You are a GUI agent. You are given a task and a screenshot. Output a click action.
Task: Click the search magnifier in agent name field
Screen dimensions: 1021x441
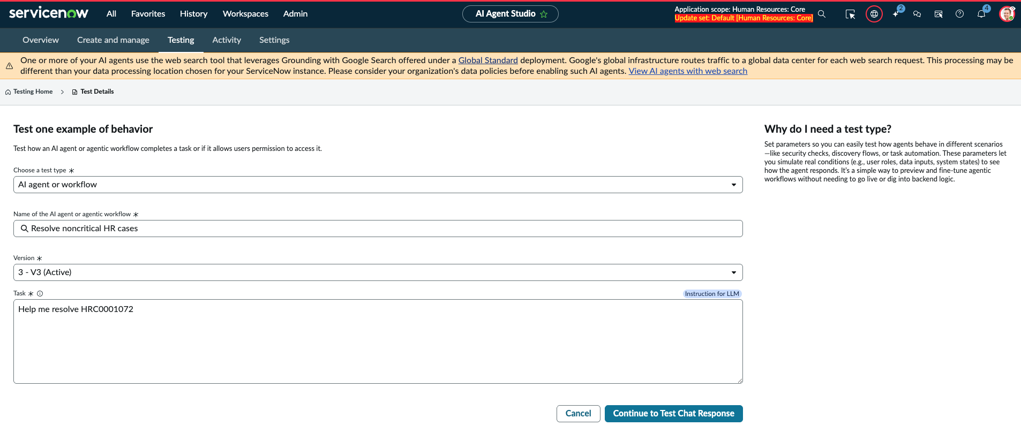24,229
